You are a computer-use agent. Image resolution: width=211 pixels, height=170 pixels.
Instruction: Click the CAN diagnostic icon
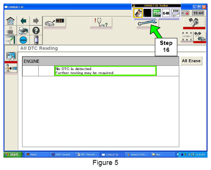pyautogui.click(x=187, y=36)
